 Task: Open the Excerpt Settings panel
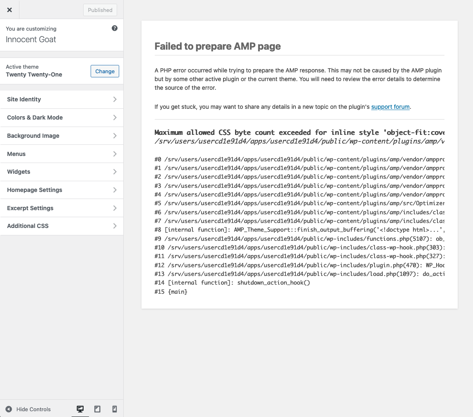pyautogui.click(x=62, y=208)
